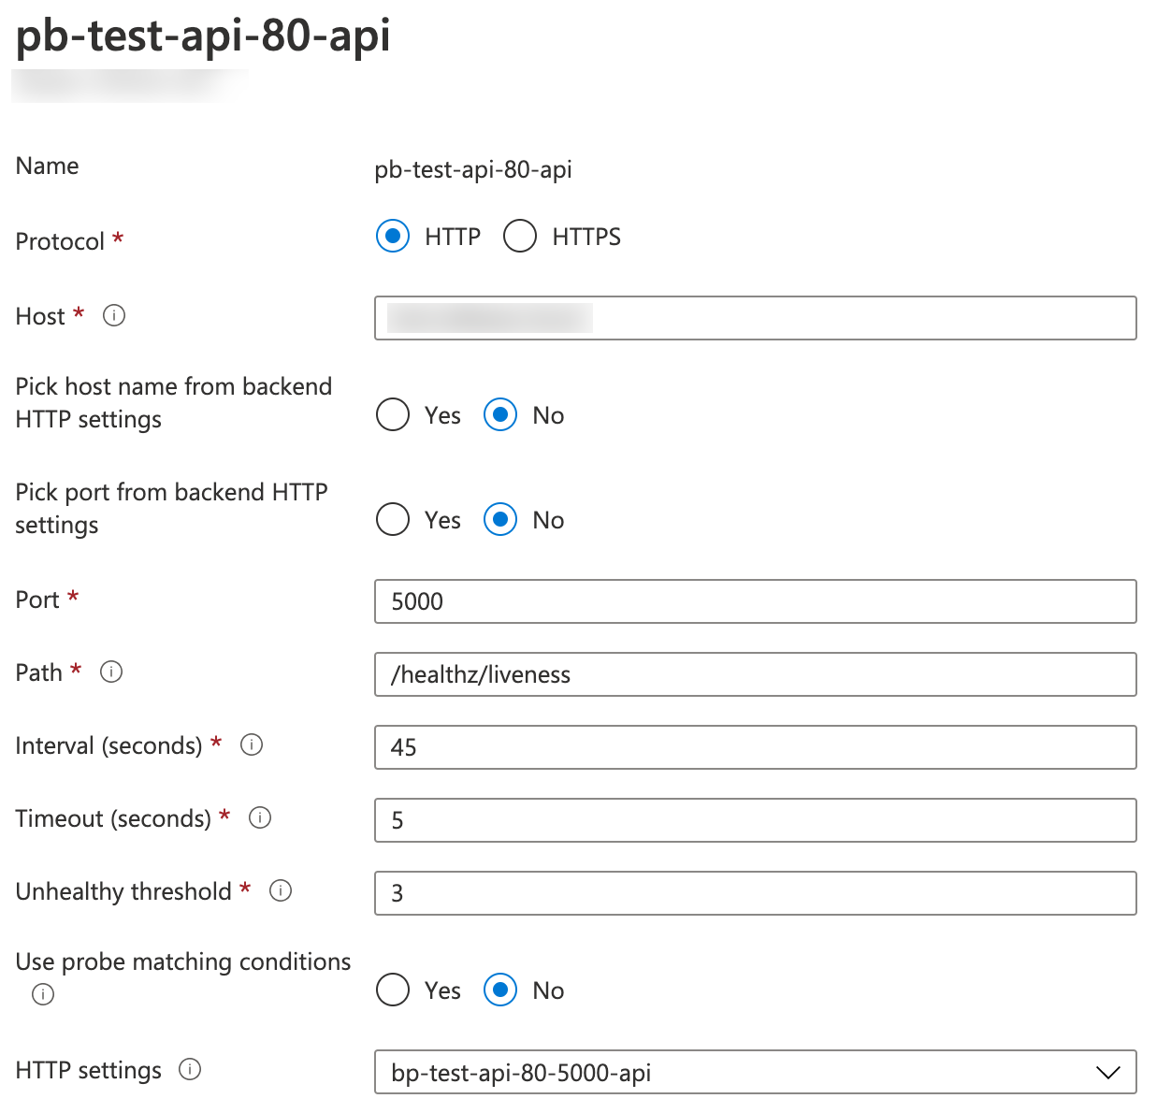The height and width of the screenshot is (1113, 1171).
Task: Click the info icon next to Host
Action: pos(114,316)
